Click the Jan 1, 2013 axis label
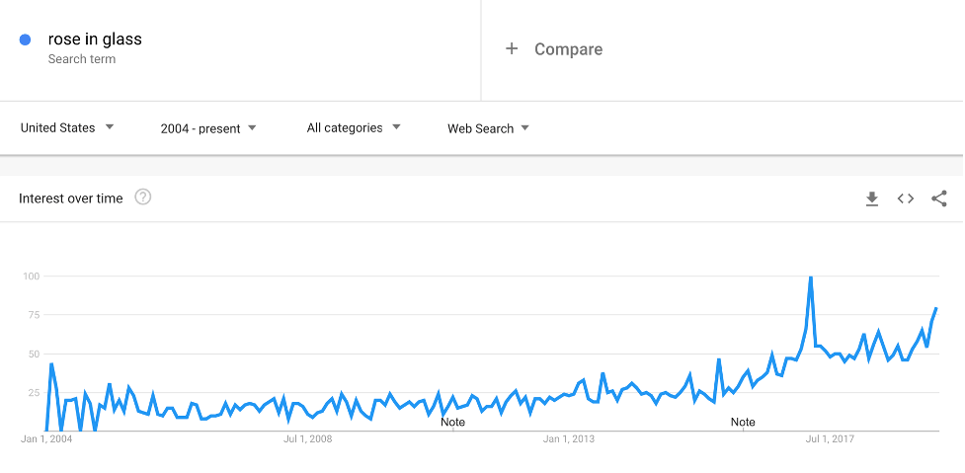 coord(570,438)
